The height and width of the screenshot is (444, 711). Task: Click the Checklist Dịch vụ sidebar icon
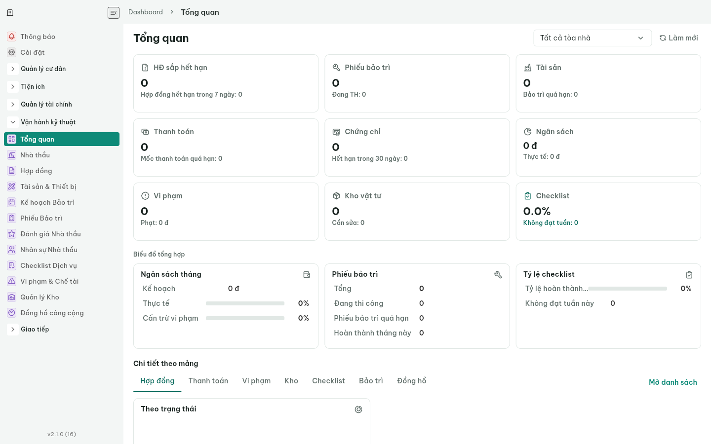(x=12, y=265)
